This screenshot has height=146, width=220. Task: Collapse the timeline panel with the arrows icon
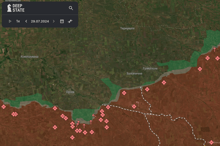[x=70, y=21]
